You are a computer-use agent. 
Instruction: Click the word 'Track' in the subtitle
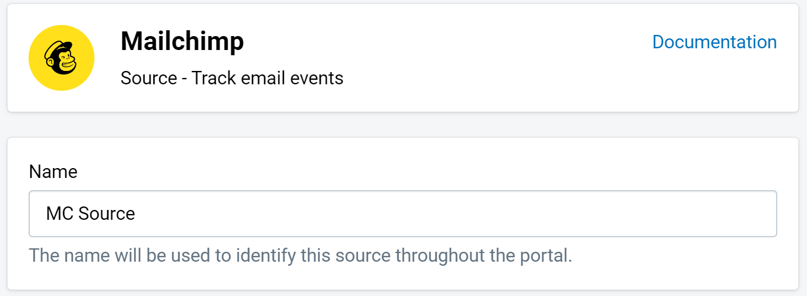(x=204, y=78)
